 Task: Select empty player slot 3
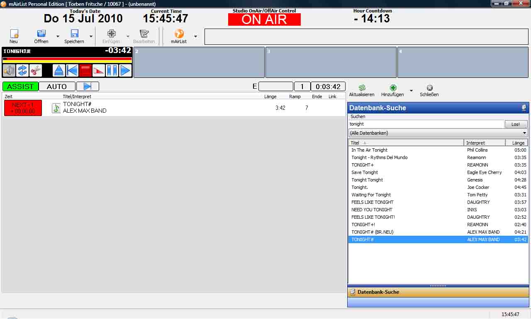[331, 62]
